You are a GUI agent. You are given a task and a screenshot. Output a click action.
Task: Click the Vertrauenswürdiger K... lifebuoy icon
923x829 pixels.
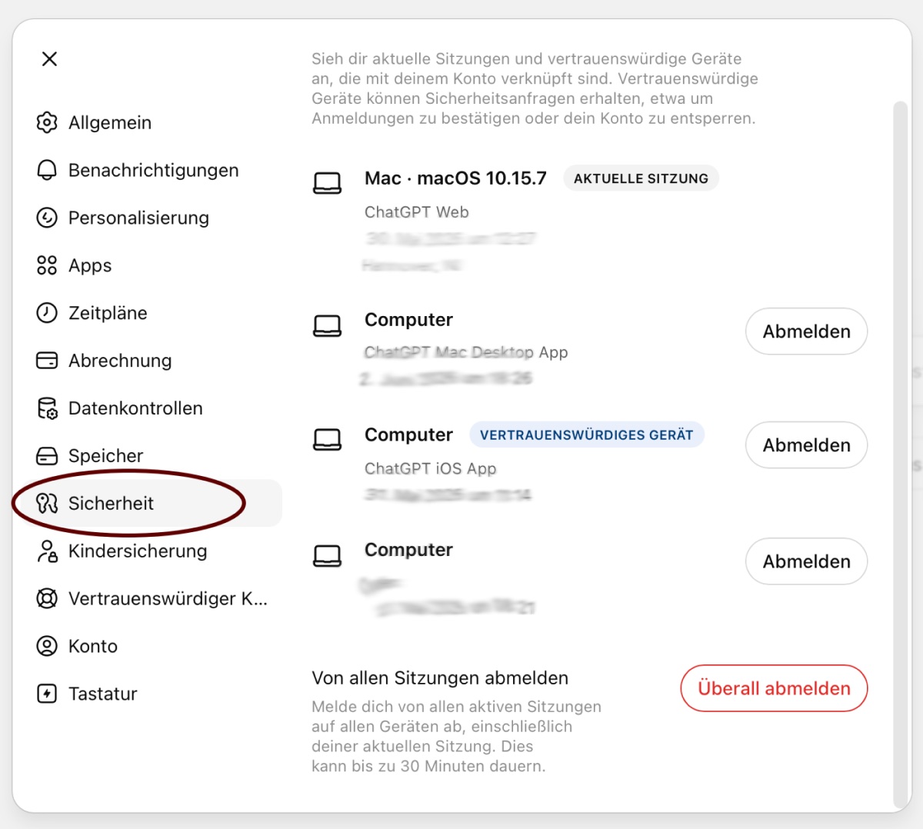coord(47,598)
